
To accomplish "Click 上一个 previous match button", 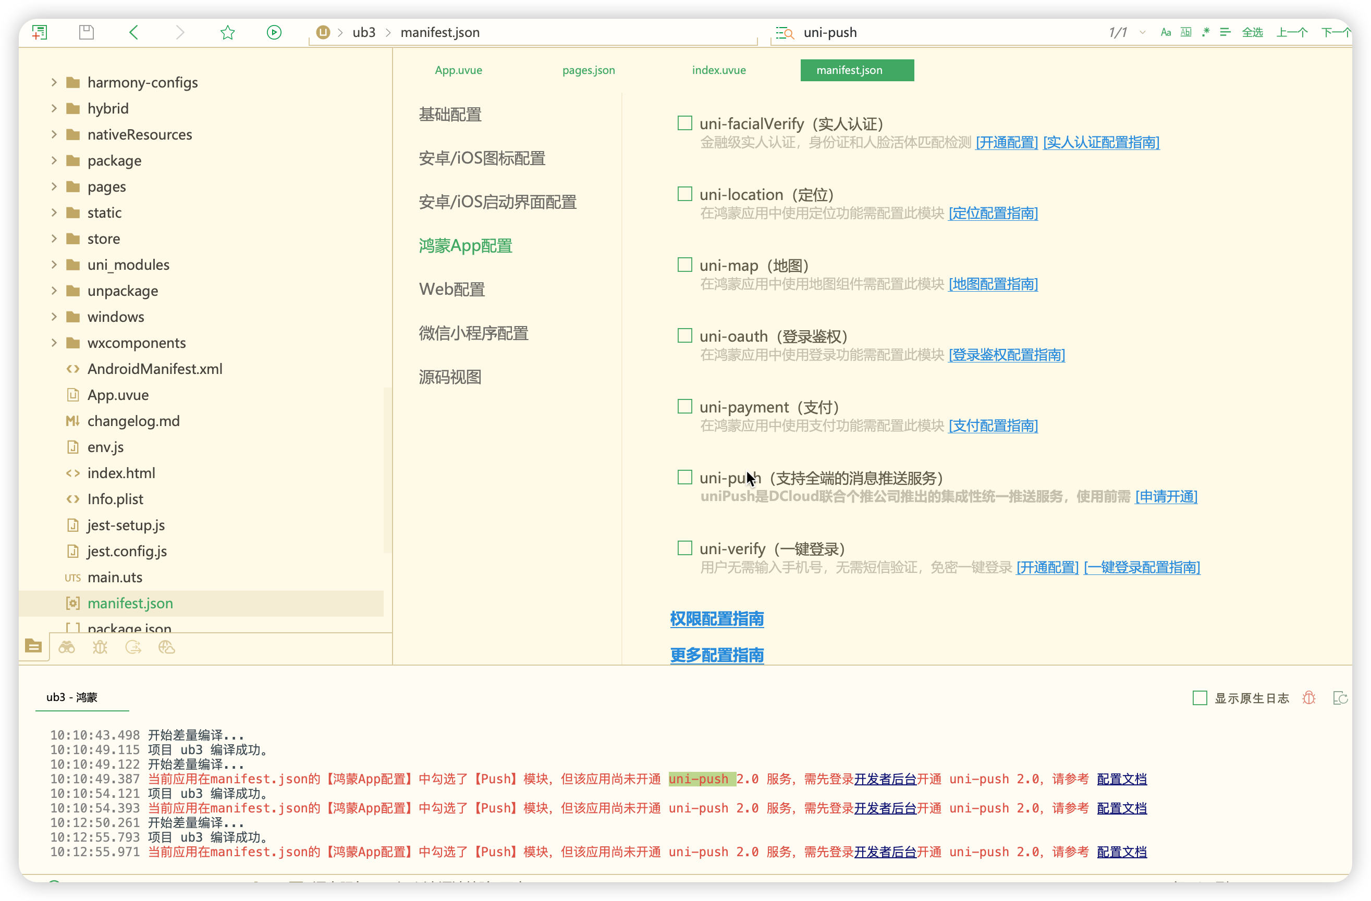I will pos(1291,32).
